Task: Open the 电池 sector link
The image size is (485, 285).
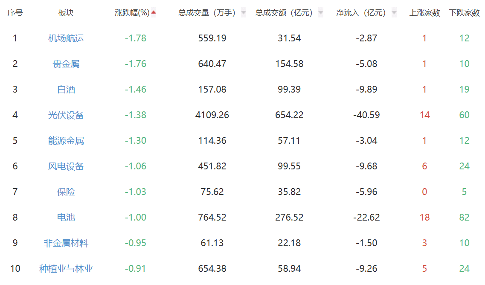Action: [x=66, y=218]
